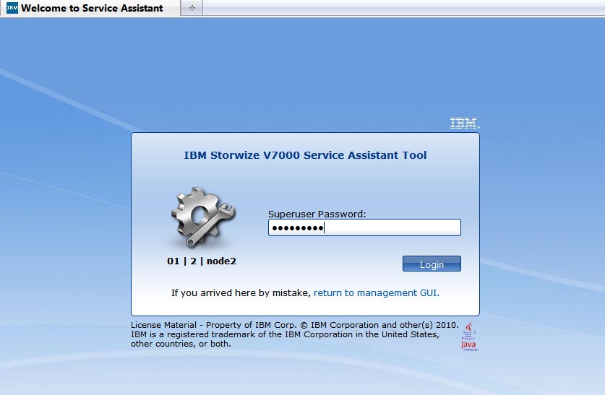Click the empty tab strip right of the new tab button
Screen dimensions: 605x395
398,8
